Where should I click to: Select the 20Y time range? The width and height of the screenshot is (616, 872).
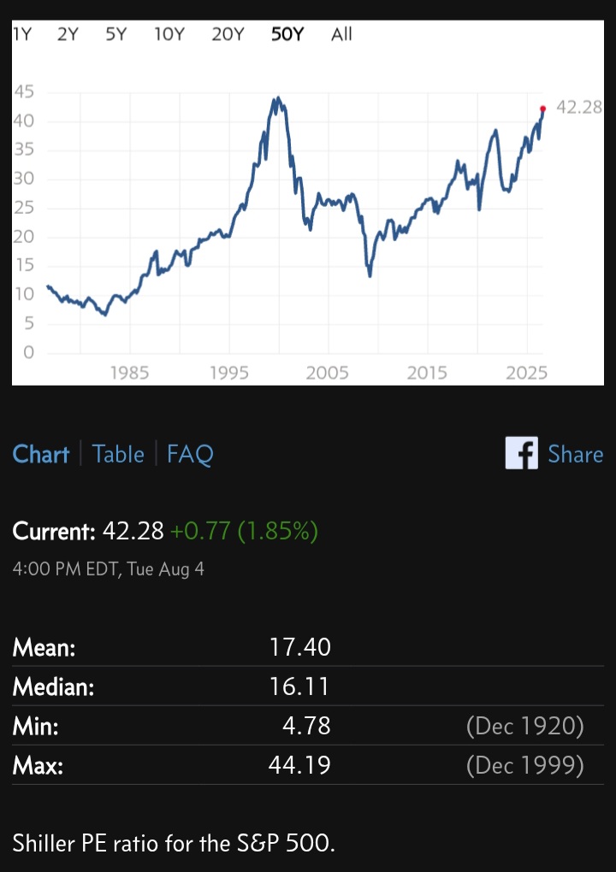[x=228, y=34]
